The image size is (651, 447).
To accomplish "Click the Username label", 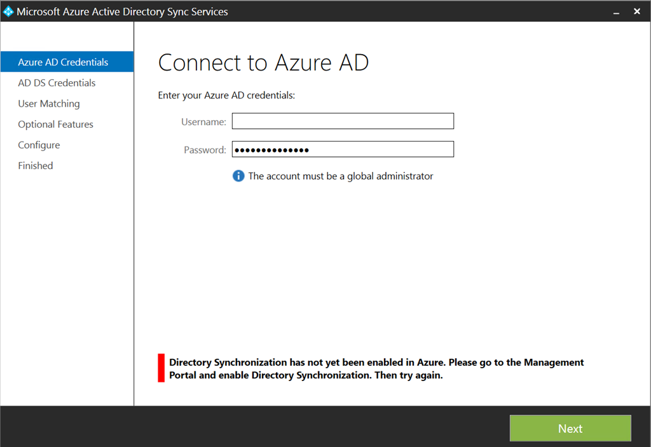I will 203,121.
